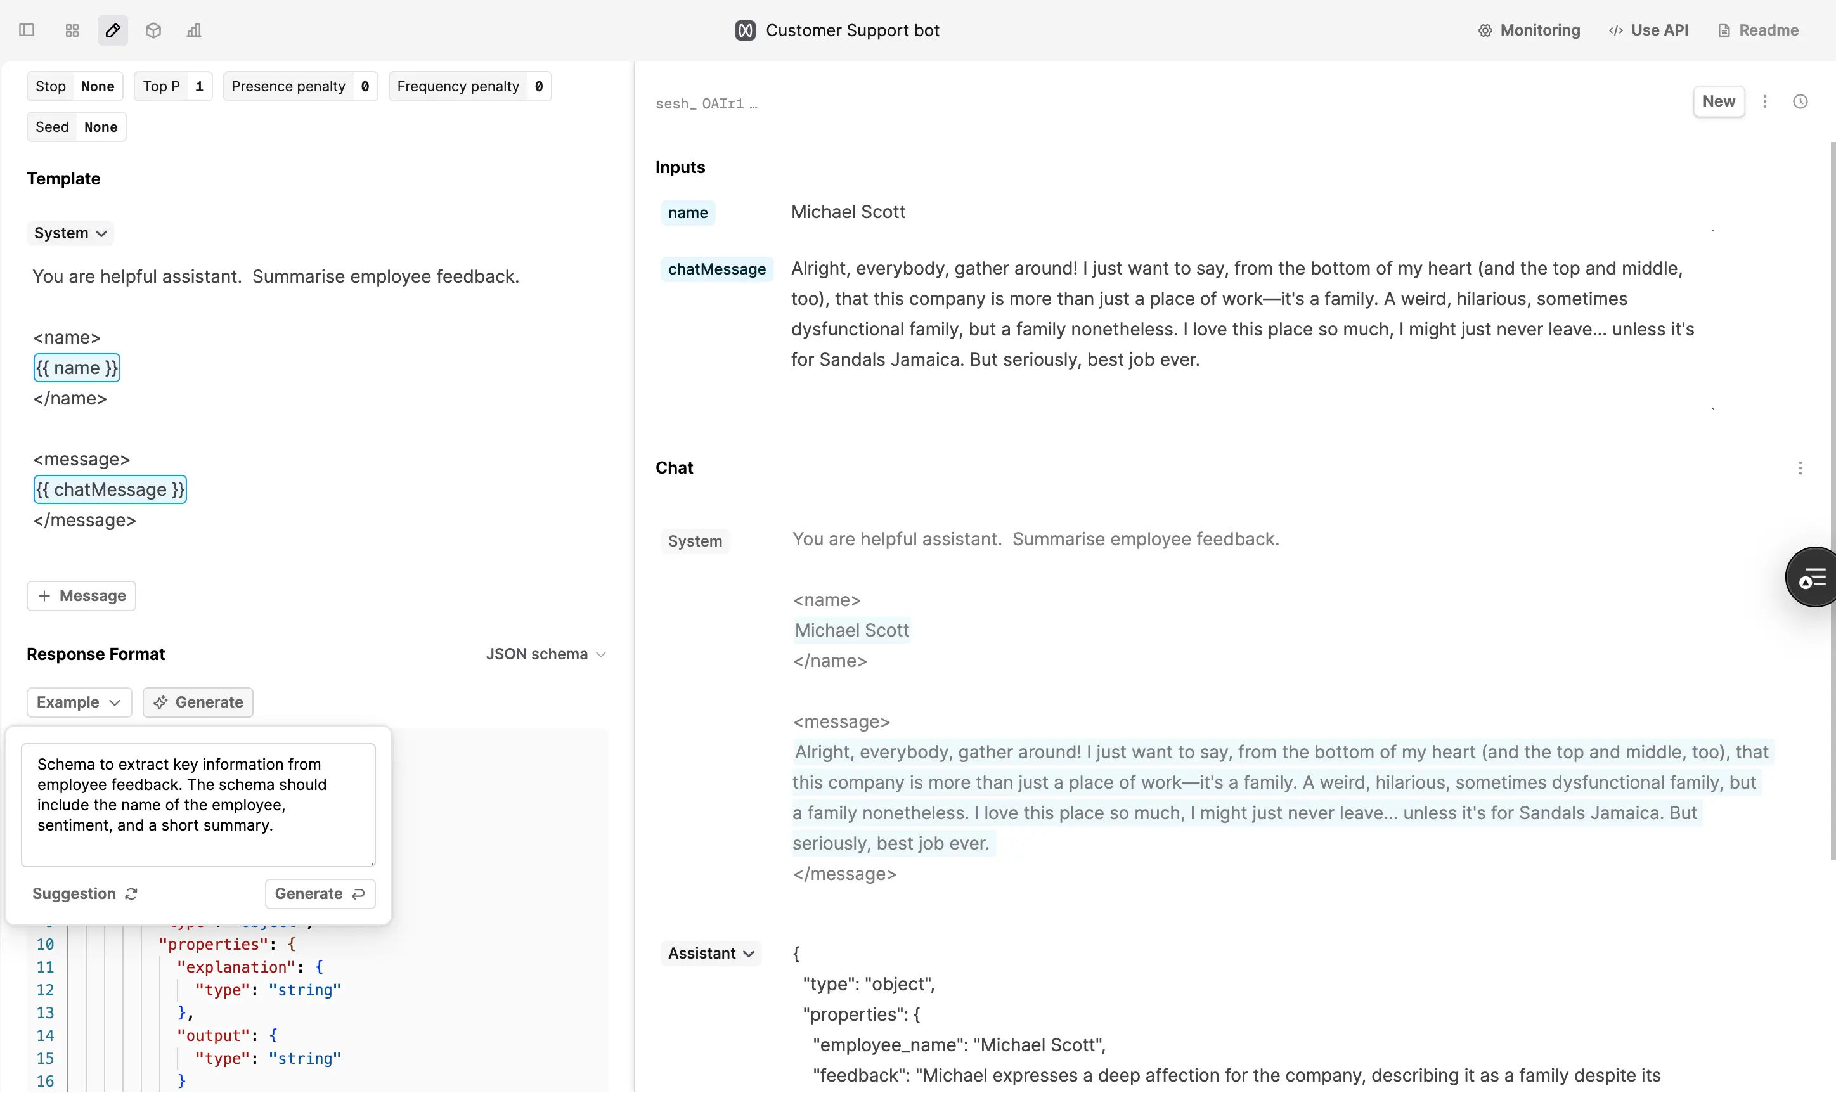Viewport: 1836px width, 1093px height.
Task: Open session history via clock icon
Action: [x=1800, y=101]
